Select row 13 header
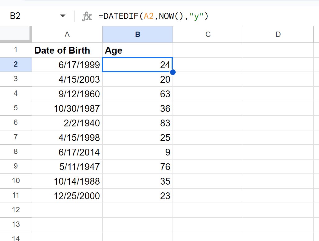This screenshot has width=319, height=241. pyautogui.click(x=16, y=225)
